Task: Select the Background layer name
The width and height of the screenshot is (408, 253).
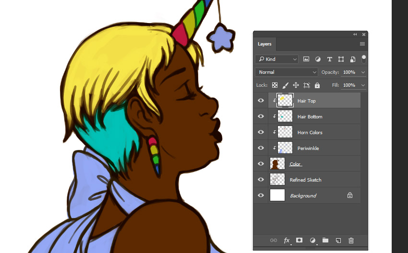Action: 303,195
